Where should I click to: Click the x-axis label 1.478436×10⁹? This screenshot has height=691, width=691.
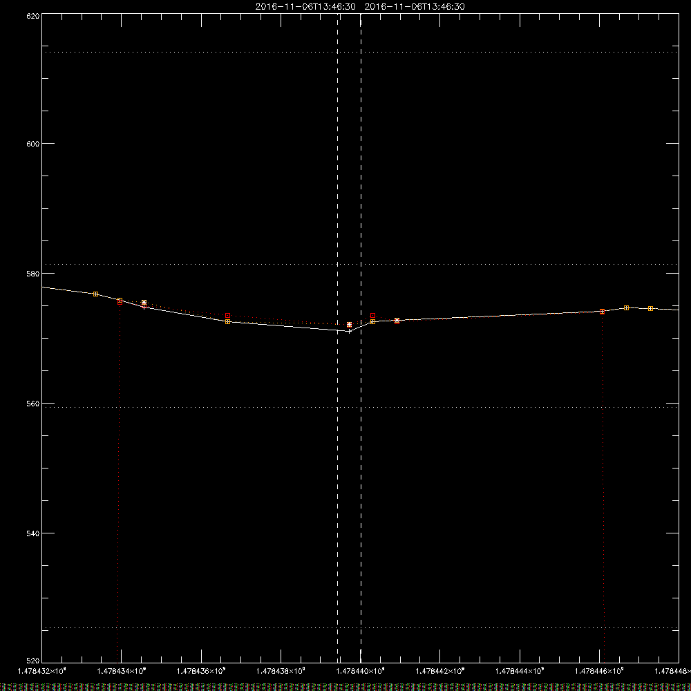pos(201,671)
